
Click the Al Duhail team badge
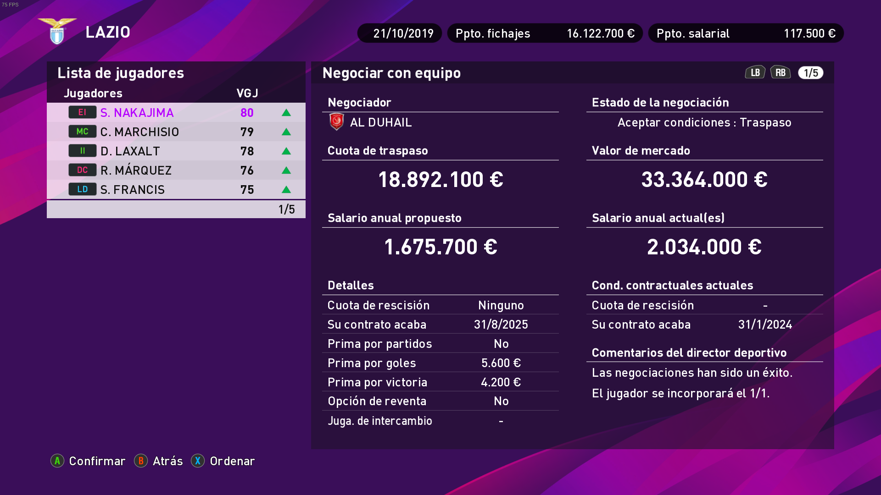pyautogui.click(x=336, y=122)
